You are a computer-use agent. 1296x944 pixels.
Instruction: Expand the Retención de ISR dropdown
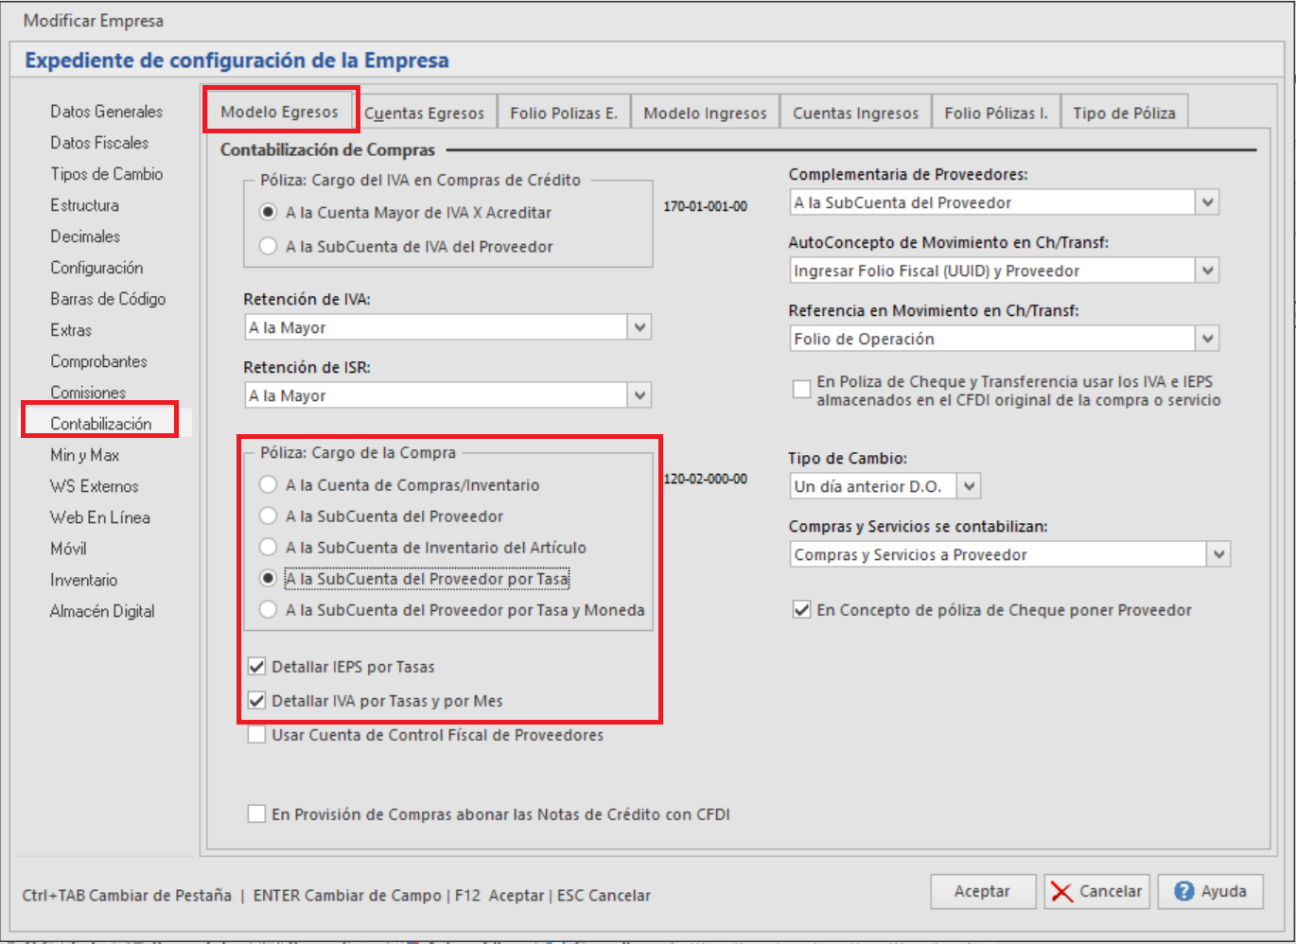pos(639,395)
